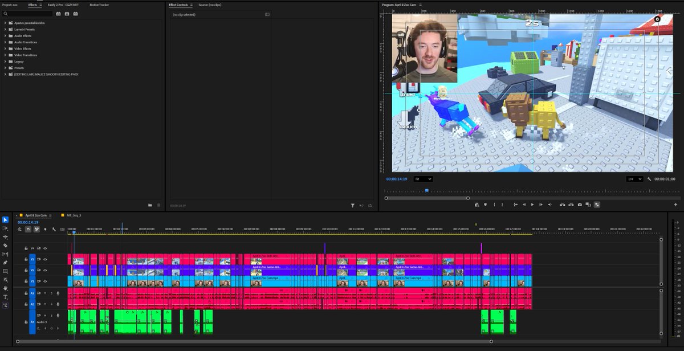Click the 32-bit Color effects filter icon
The image size is (684, 351).
pyautogui.click(x=66, y=13)
